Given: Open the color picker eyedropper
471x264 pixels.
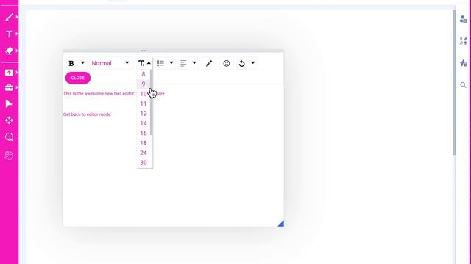Looking at the screenshot, I should (x=209, y=63).
